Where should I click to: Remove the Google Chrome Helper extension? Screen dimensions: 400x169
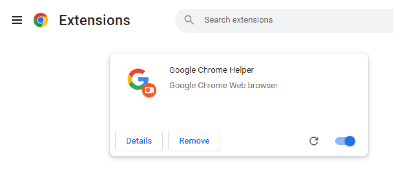coord(194,141)
